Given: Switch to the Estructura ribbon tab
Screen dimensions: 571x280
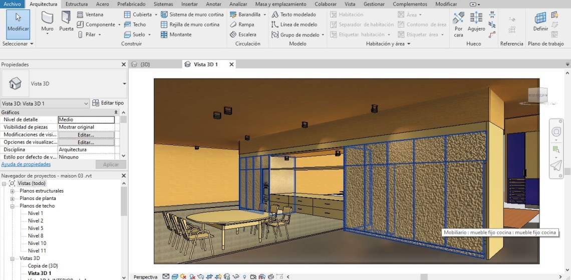Looking at the screenshot, I should pyautogui.click(x=76, y=4).
